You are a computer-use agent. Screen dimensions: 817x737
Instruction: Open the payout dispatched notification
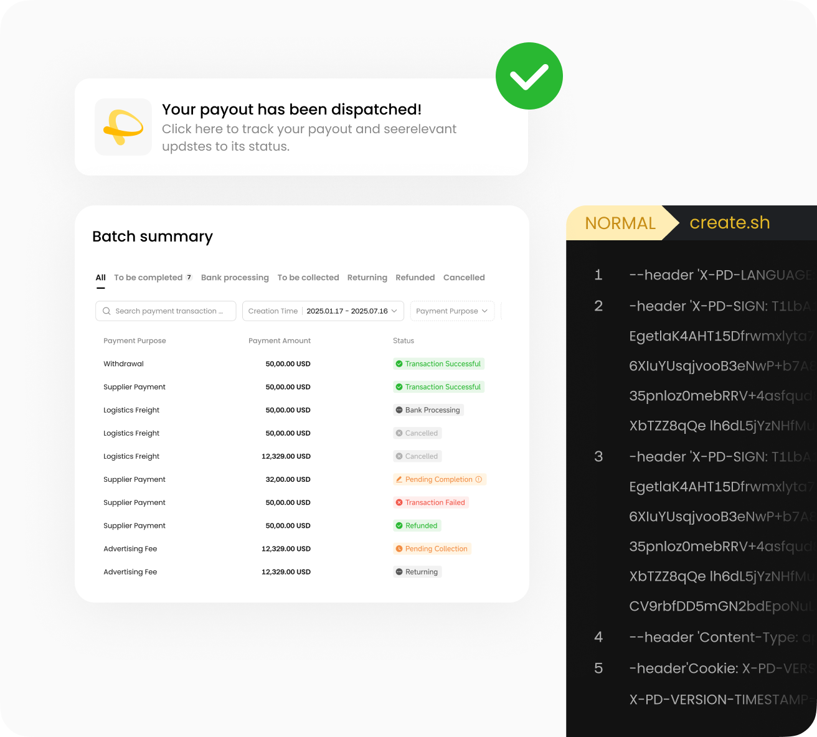[x=309, y=128]
